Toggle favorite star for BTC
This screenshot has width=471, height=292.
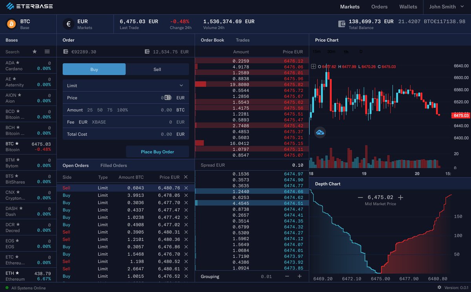(x=17, y=144)
